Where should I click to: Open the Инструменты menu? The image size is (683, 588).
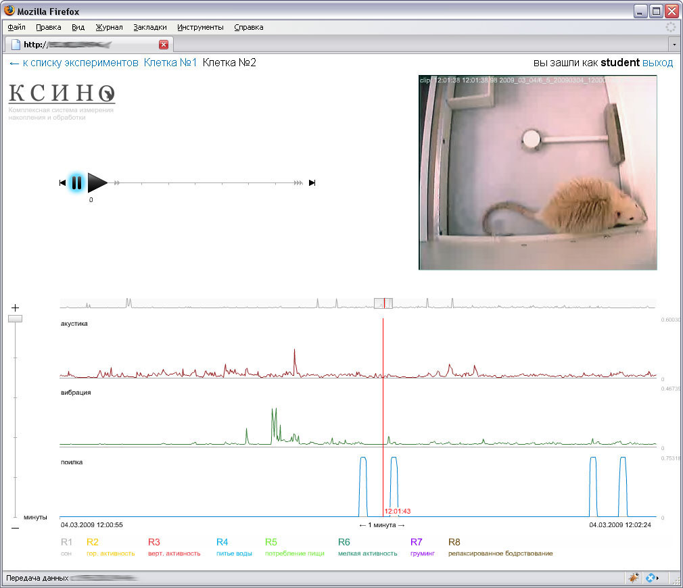coord(200,27)
